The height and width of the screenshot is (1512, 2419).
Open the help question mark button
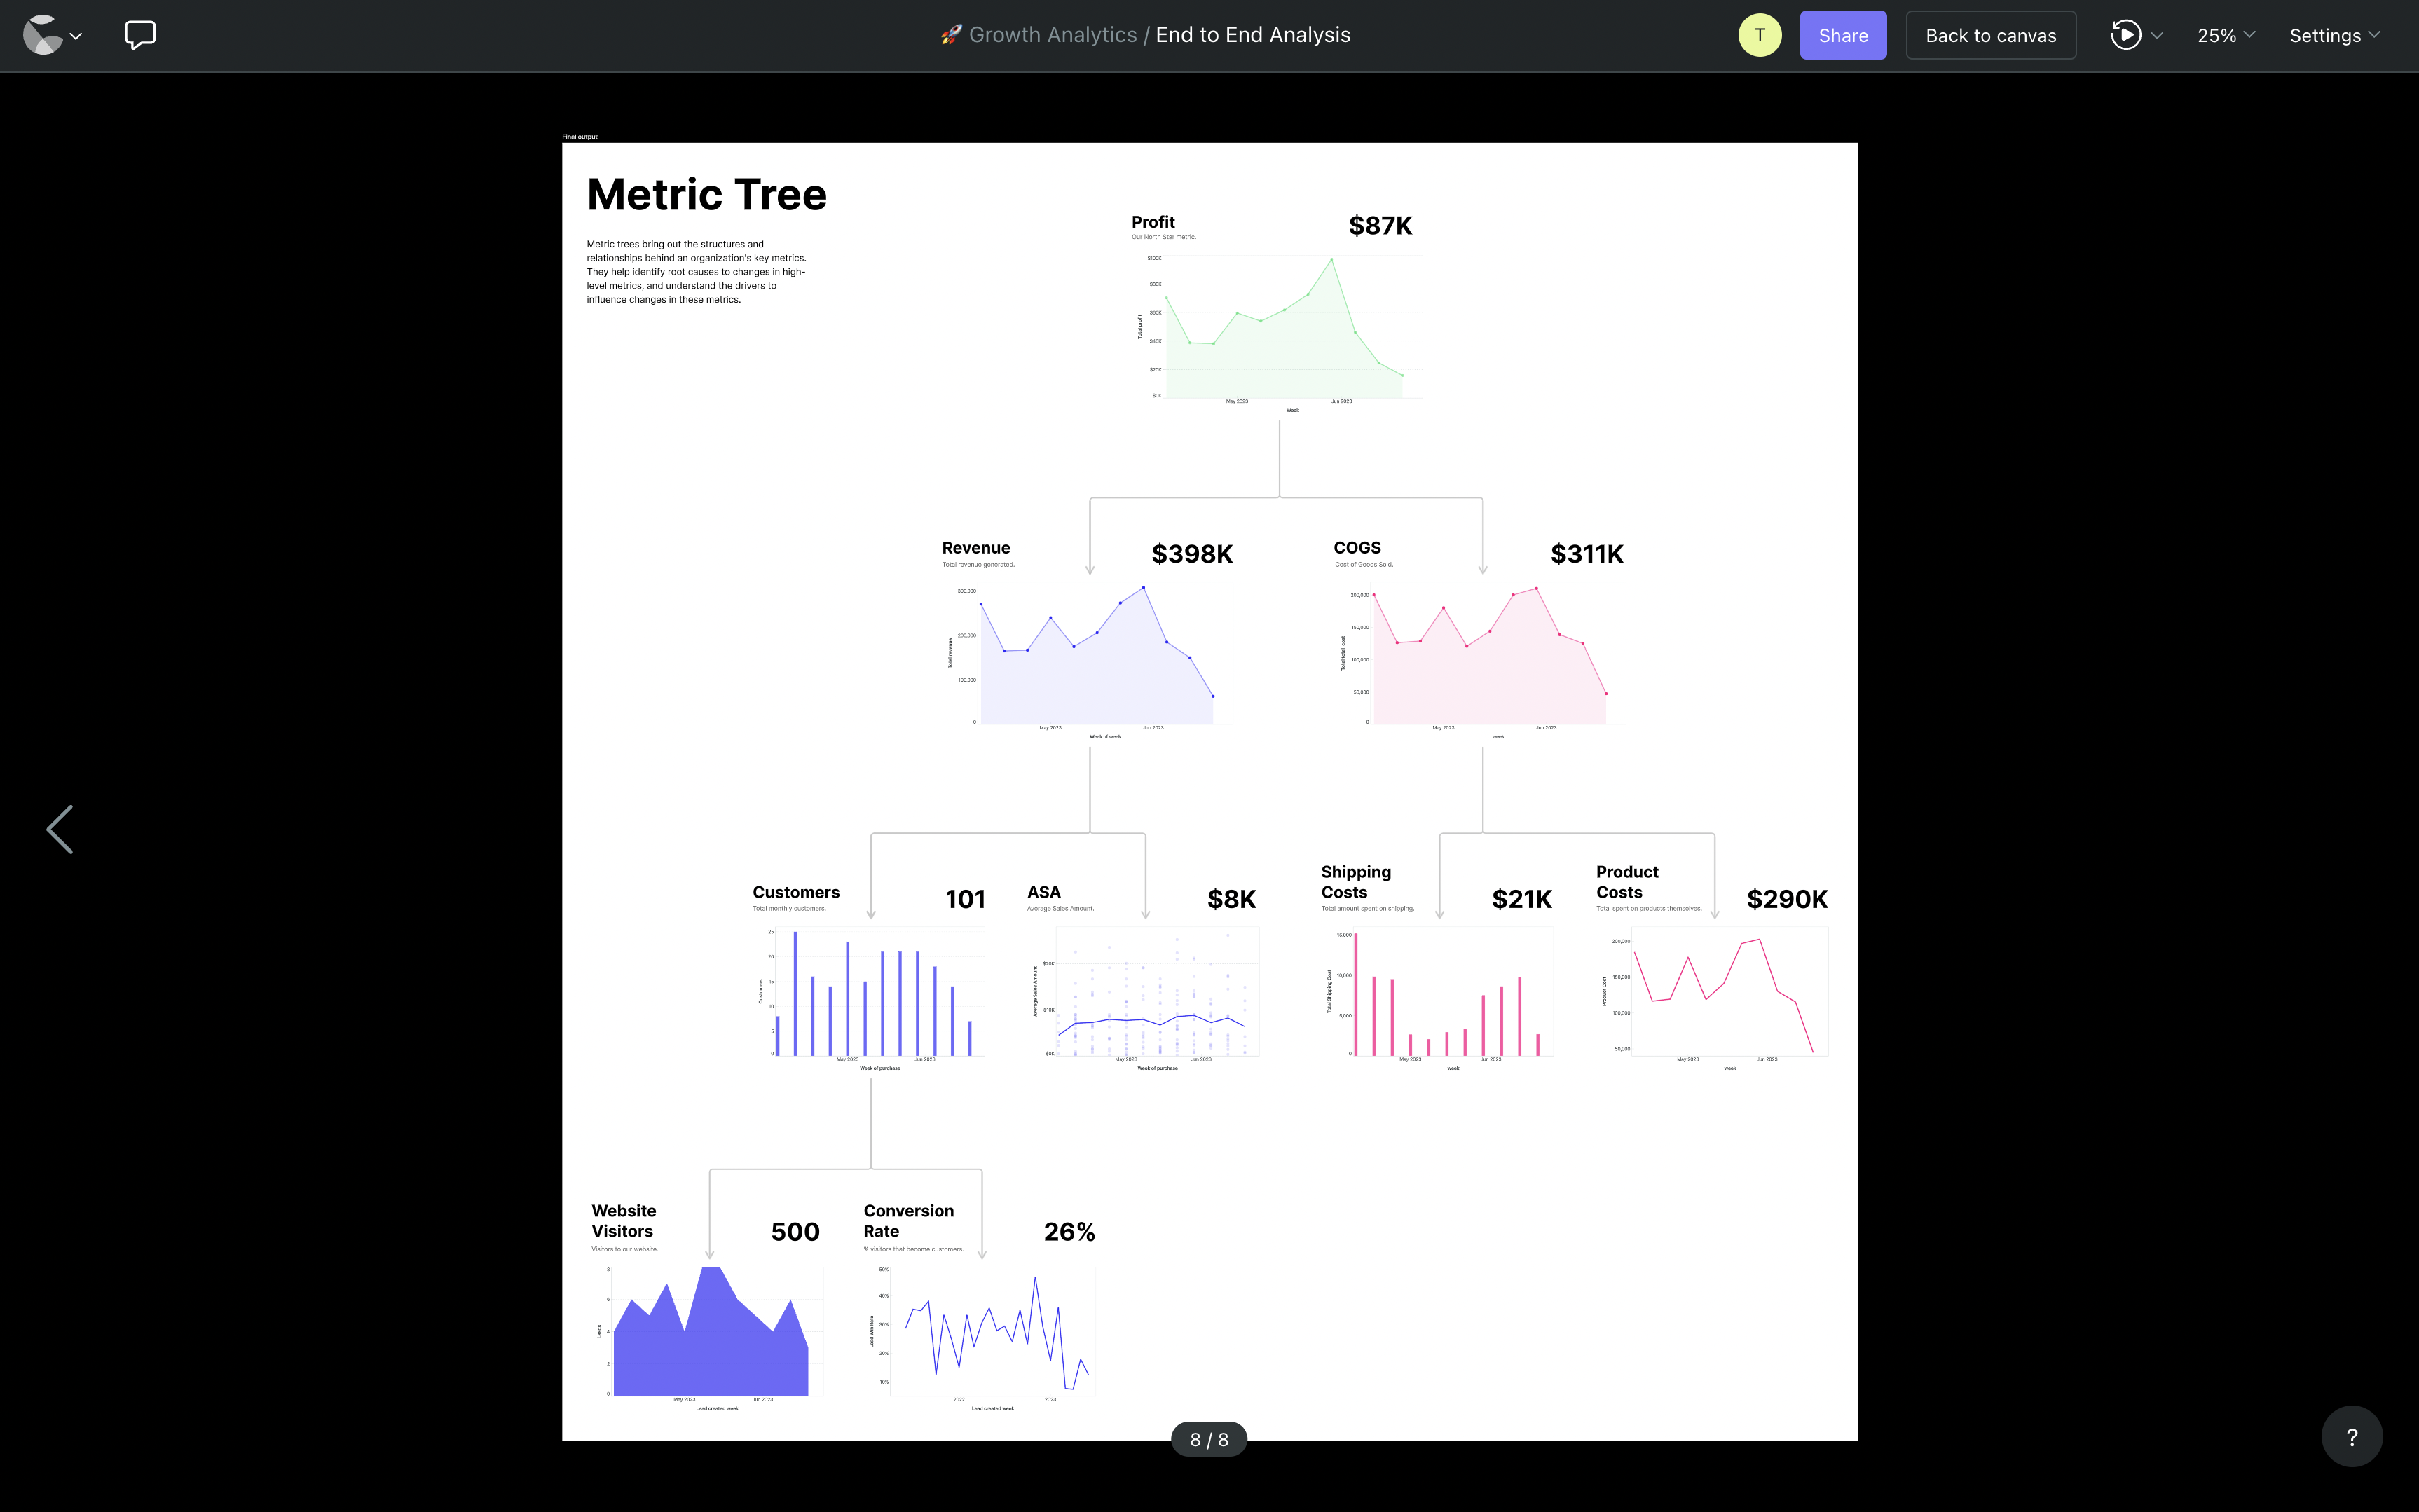(2351, 1437)
